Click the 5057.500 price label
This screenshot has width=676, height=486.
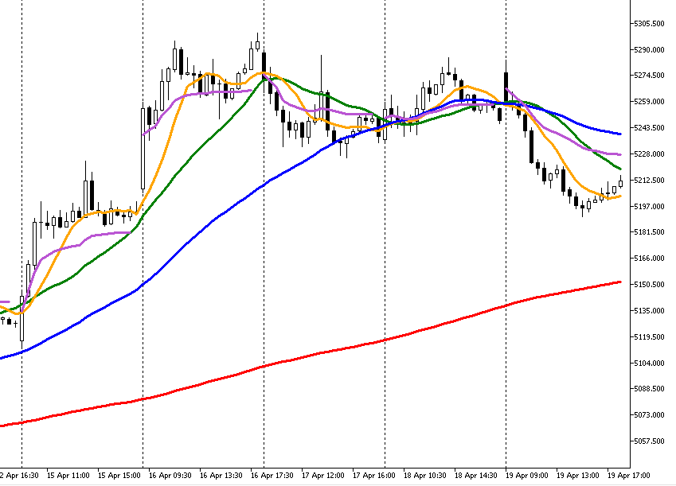[649, 441]
